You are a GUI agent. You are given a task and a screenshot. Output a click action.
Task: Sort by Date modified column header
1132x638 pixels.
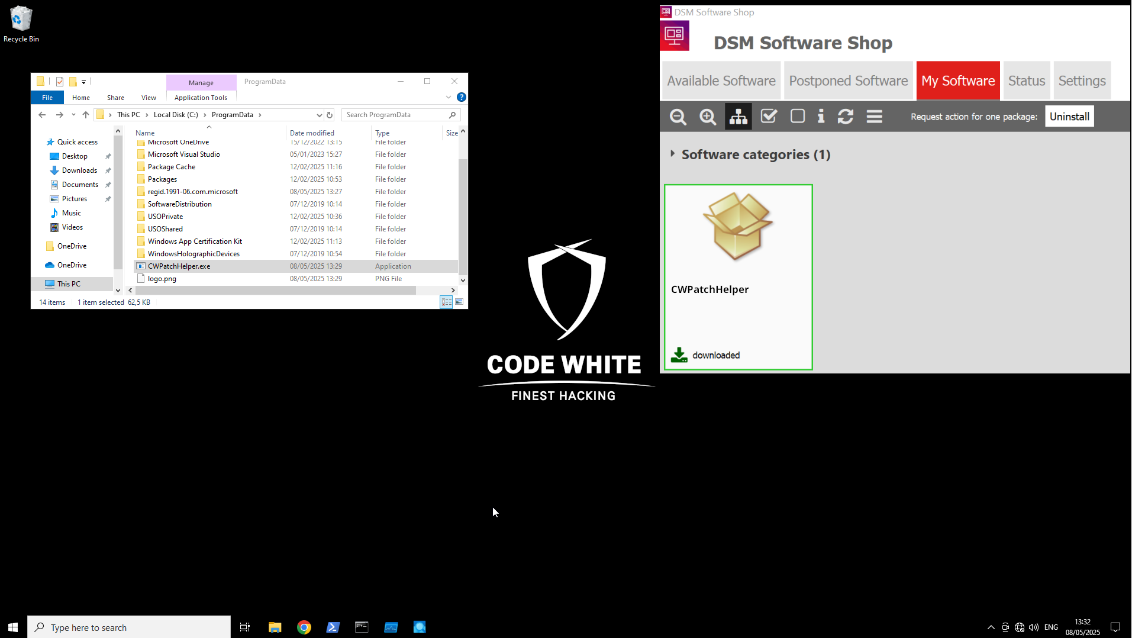tap(312, 133)
